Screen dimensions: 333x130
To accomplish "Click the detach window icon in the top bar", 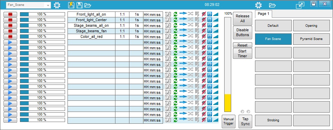I will pos(300,5).
